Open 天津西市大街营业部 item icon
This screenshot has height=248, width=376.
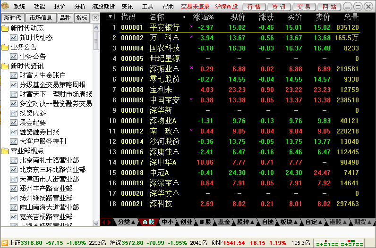[x=14, y=179]
